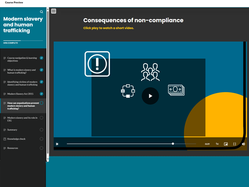Open the Resources section
The width and height of the screenshot is (249, 187).
coord(12,148)
